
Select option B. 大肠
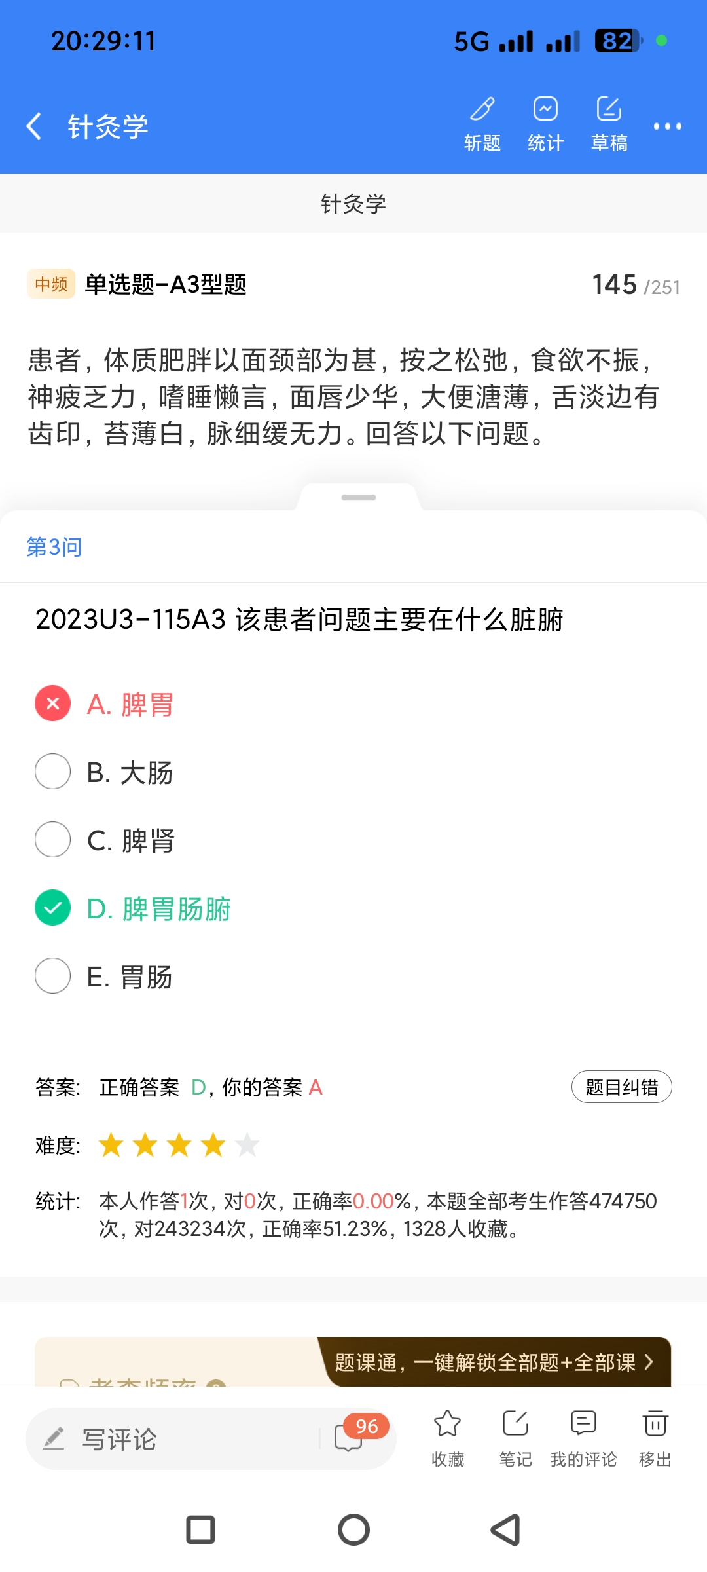(x=53, y=772)
